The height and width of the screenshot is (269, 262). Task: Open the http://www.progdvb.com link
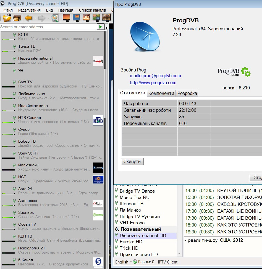coord(153,83)
